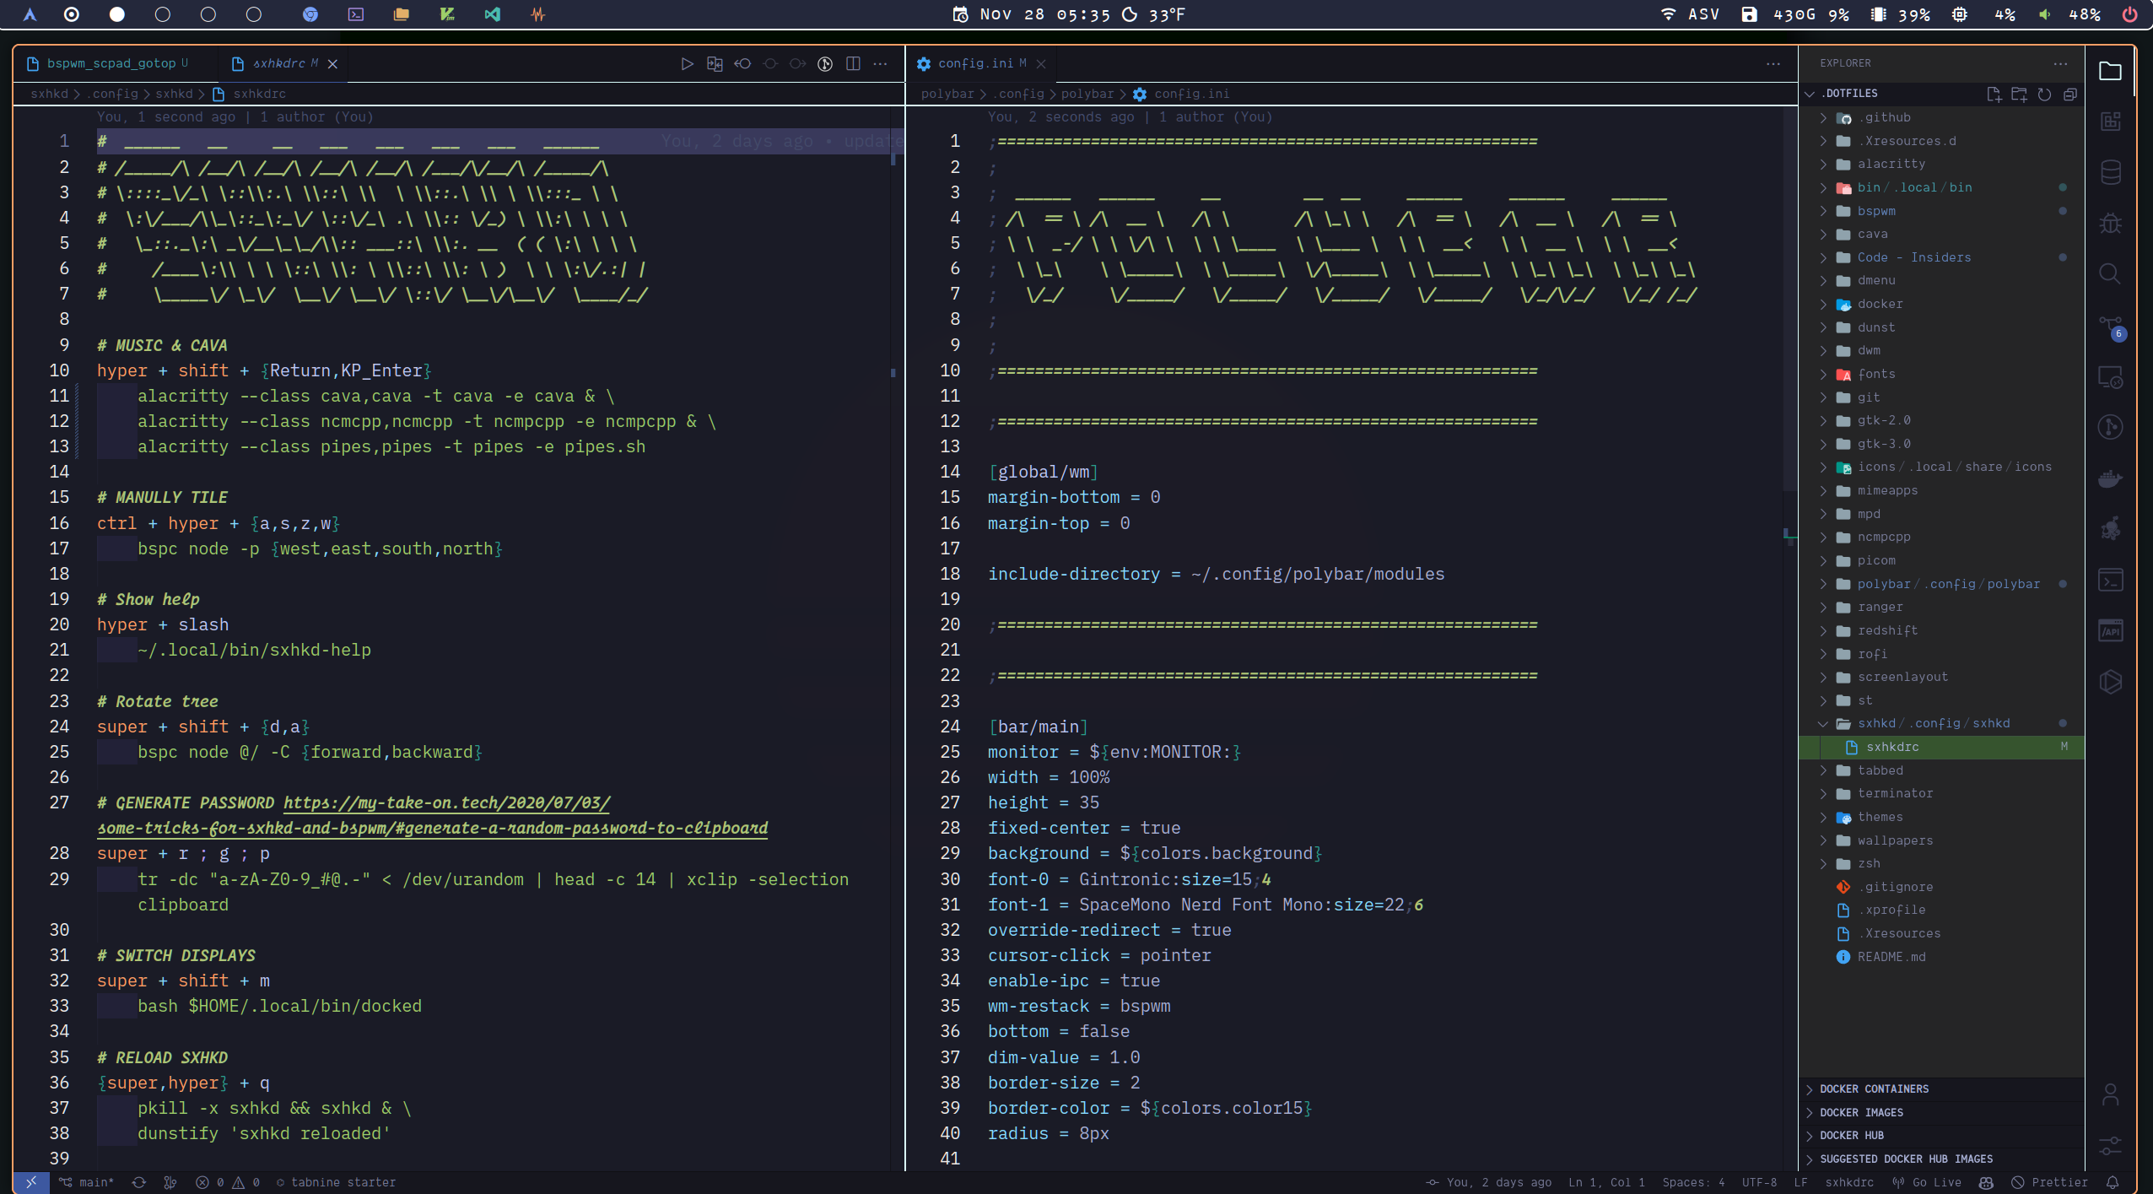Split the sxhkdrc editor right
The image size is (2153, 1194).
(x=853, y=63)
